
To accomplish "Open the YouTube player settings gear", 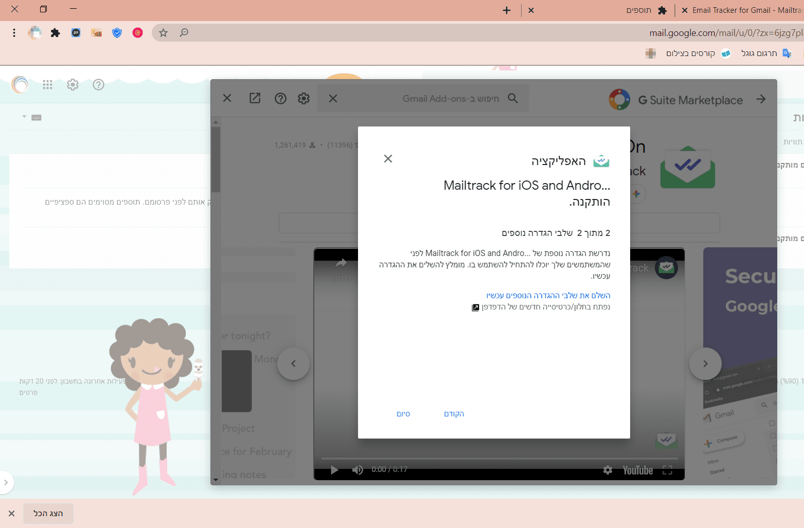I will (x=608, y=469).
